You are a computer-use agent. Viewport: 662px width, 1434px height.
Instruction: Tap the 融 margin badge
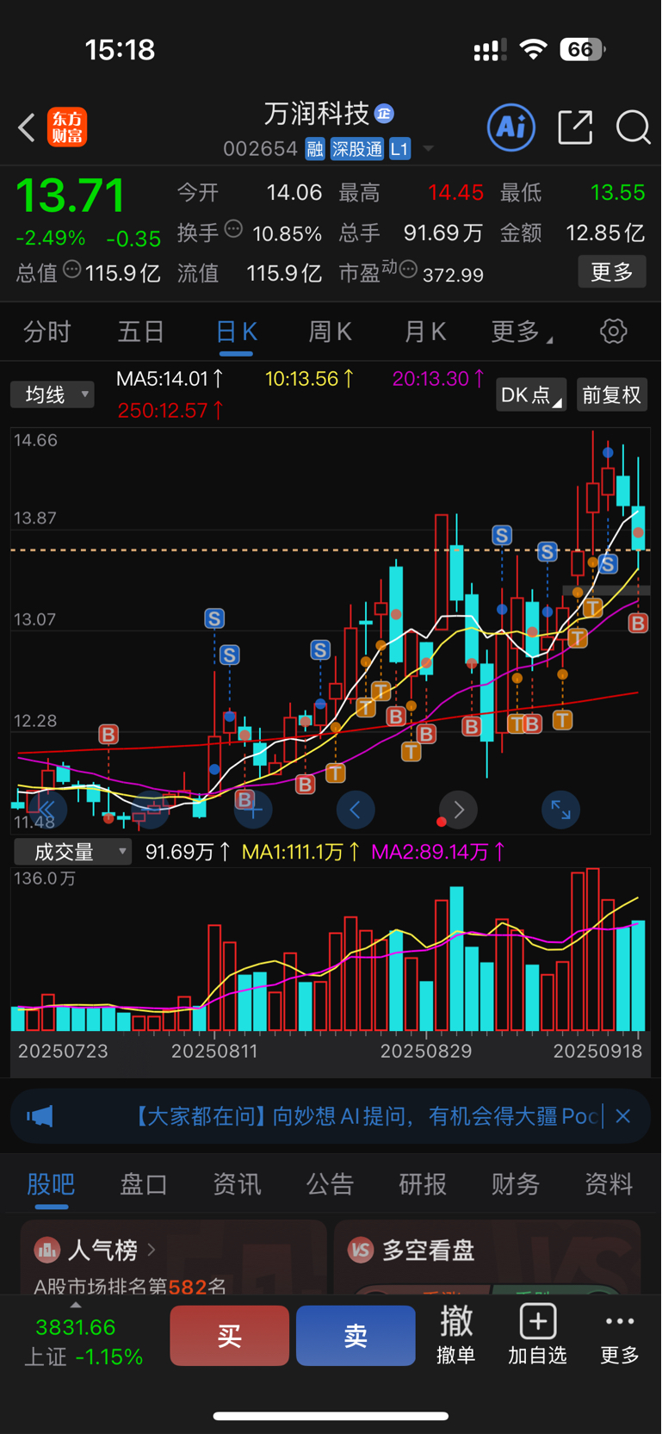(315, 149)
